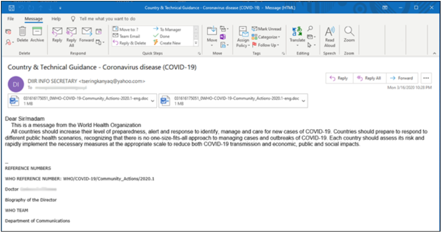Open the dropdown for the first attachment
442x232 pixels.
(x=153, y=101)
